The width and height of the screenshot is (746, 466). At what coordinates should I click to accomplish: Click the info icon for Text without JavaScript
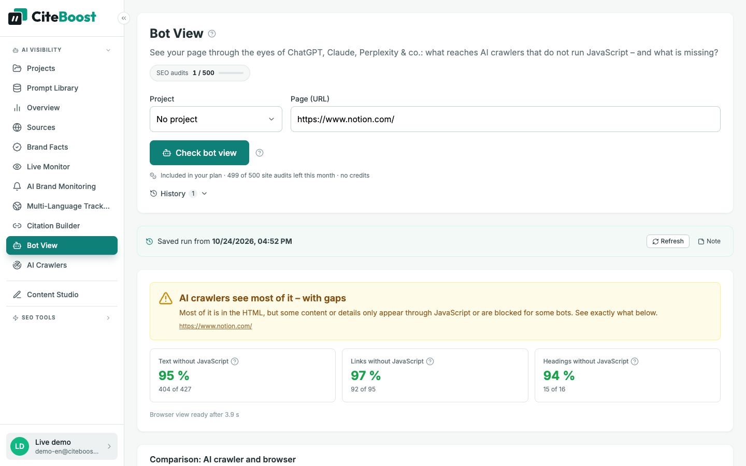click(x=235, y=361)
